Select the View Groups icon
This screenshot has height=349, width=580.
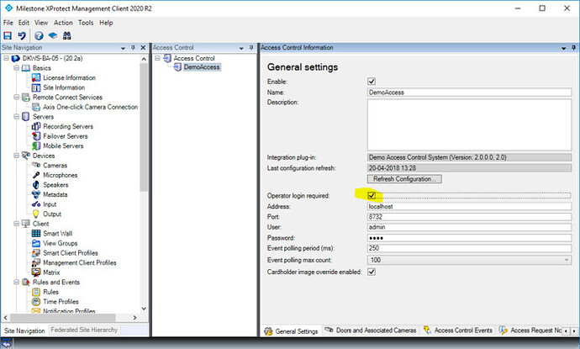(x=36, y=243)
